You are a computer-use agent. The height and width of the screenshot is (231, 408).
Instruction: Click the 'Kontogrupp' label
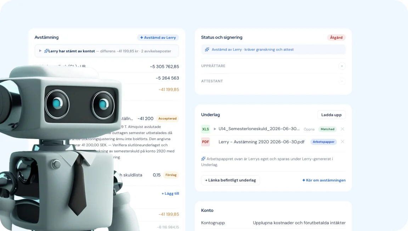(x=213, y=223)
